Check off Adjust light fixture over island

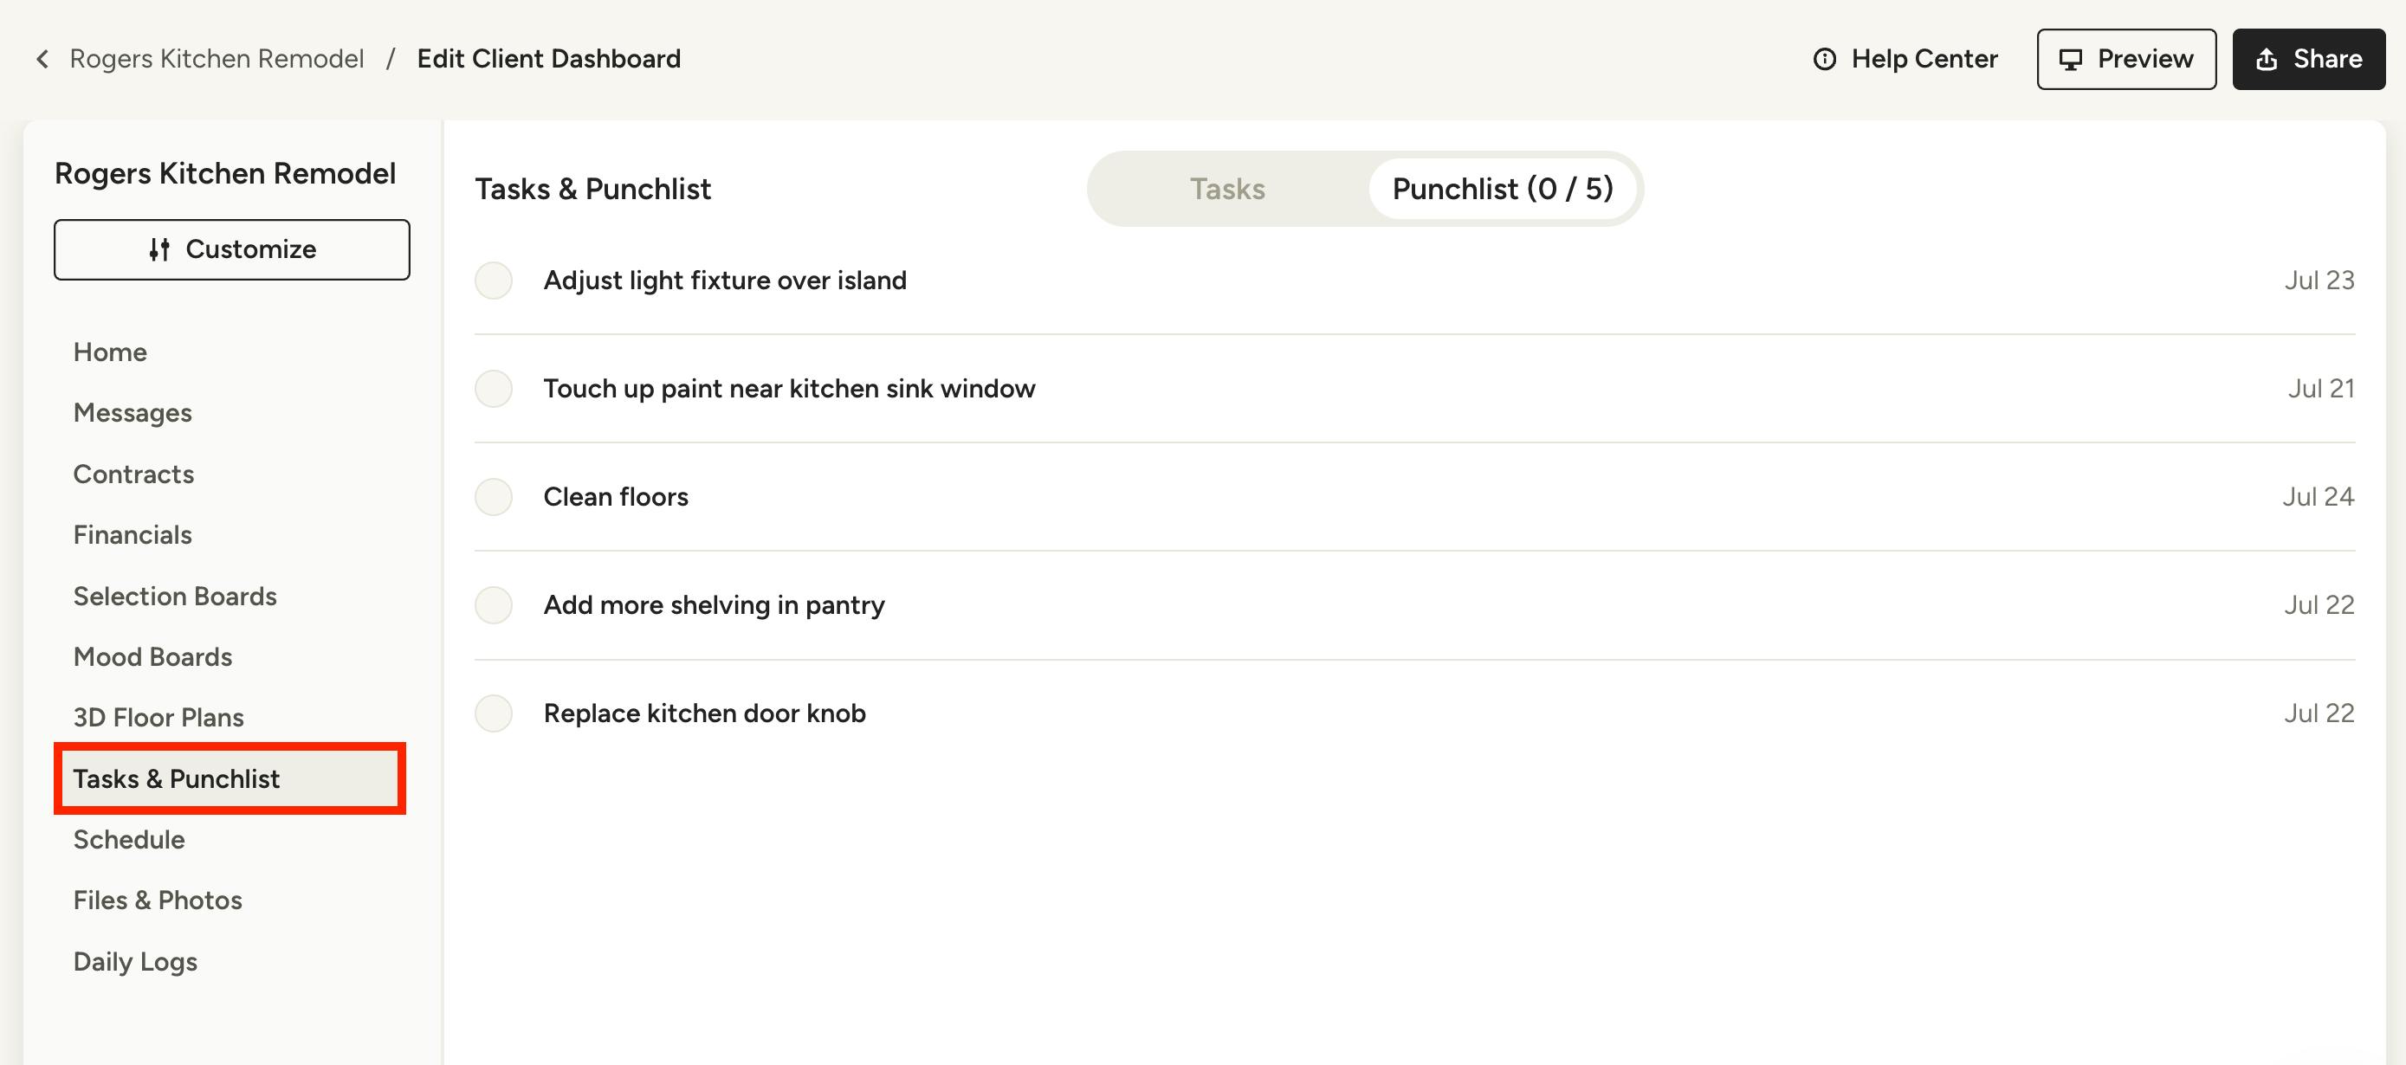click(x=493, y=280)
